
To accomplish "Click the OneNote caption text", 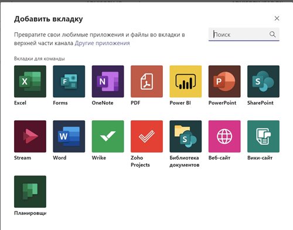I will pyautogui.click(x=103, y=103).
